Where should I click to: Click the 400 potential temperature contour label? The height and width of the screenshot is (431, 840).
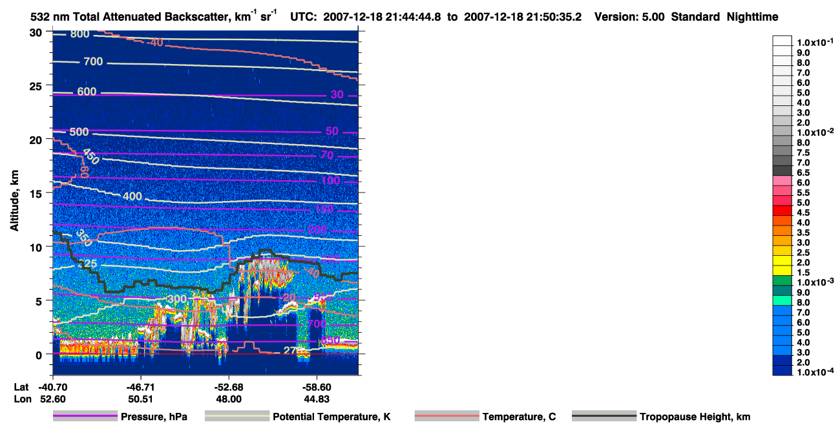pyautogui.click(x=132, y=196)
